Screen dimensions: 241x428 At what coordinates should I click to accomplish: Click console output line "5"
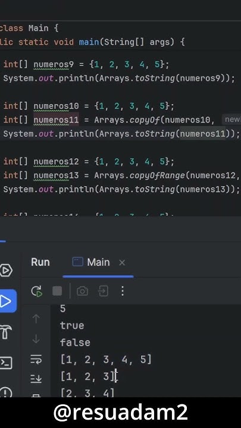pyautogui.click(x=63, y=309)
